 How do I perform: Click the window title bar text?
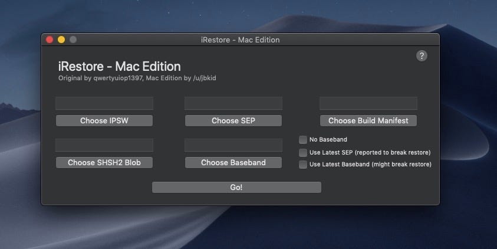point(241,40)
